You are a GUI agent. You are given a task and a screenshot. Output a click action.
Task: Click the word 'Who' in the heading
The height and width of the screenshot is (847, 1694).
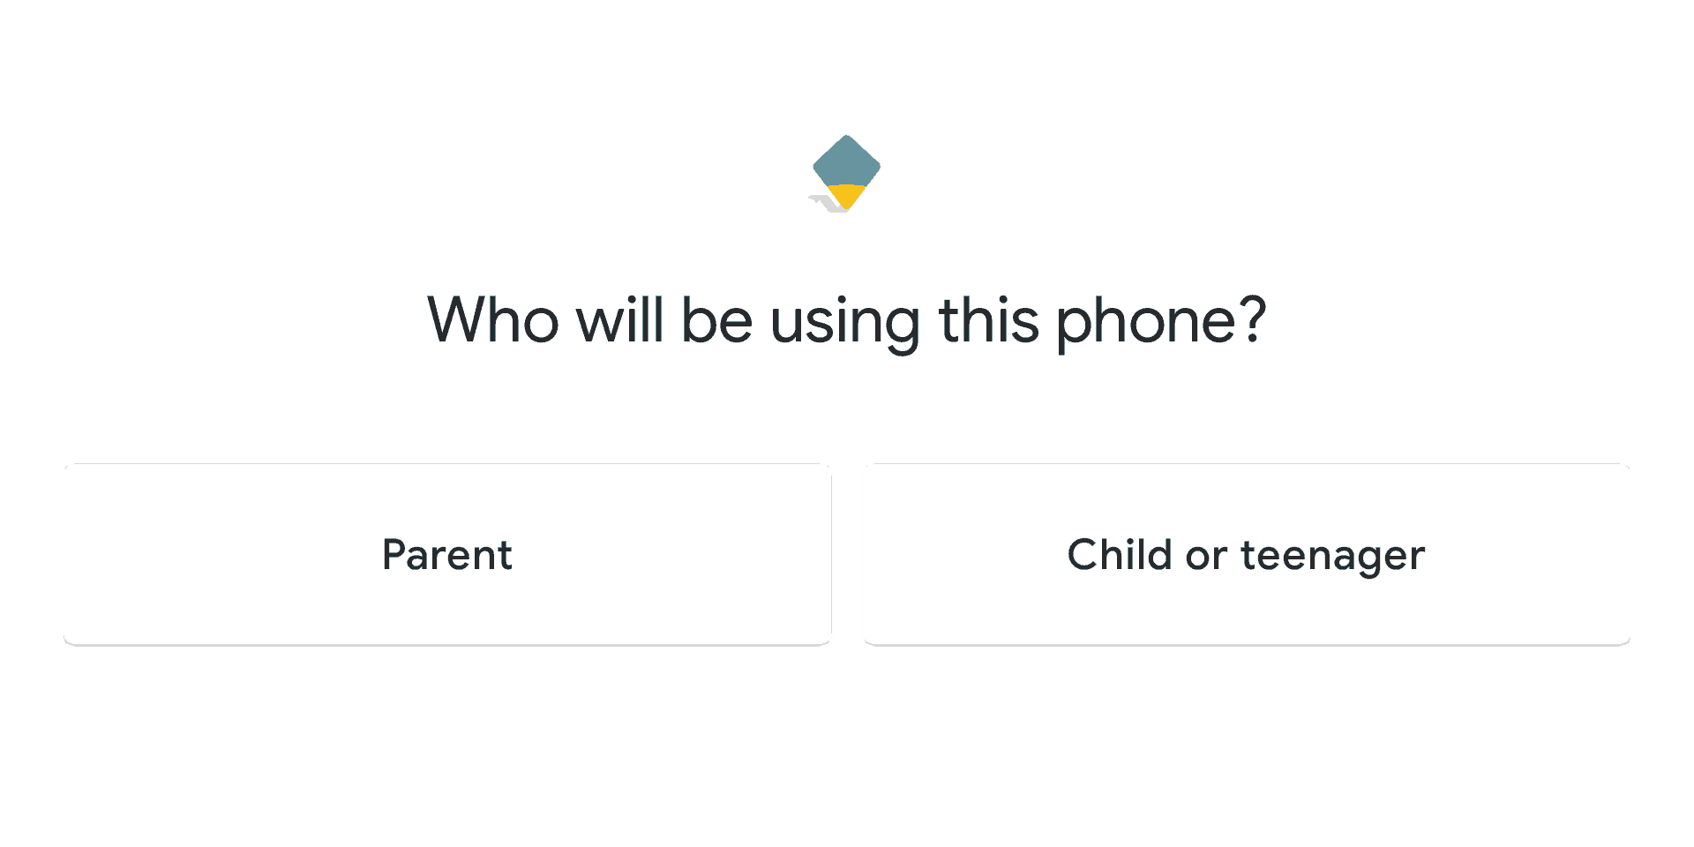pos(493,319)
